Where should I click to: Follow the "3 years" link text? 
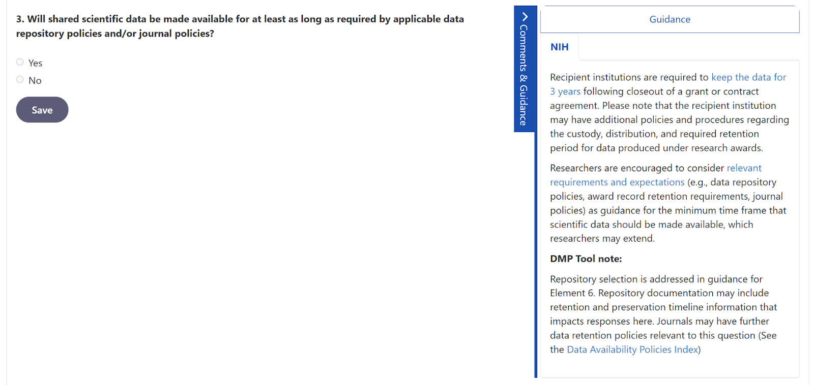565,91
